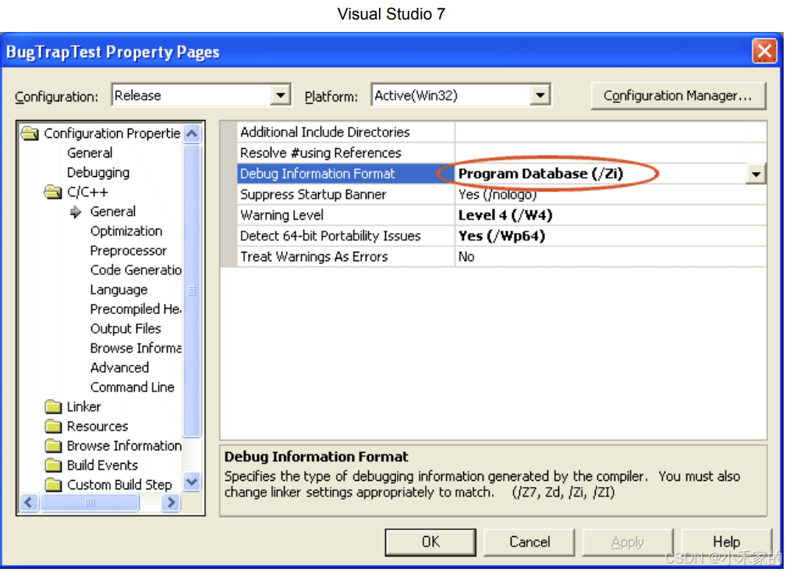Select the Optimization tree item
This screenshot has height=572, width=786.
point(126,231)
